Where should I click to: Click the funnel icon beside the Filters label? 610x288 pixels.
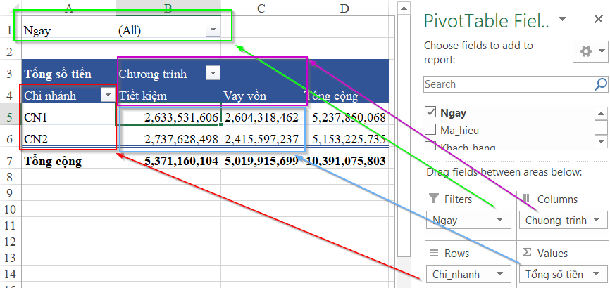pyautogui.click(x=432, y=199)
